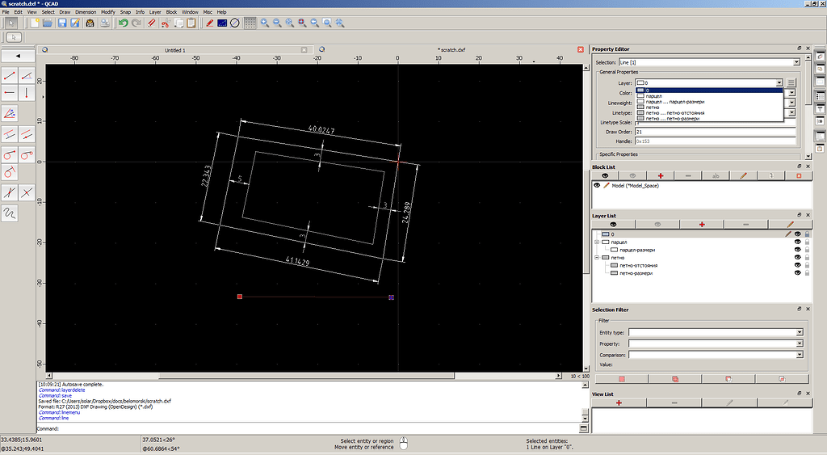827x455 pixels.
Task: Click the Layer dropdown arrow
Action: [779, 83]
